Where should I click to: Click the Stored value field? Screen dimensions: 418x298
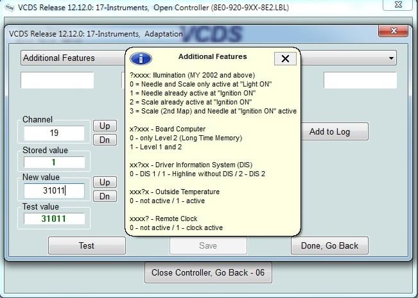click(54, 162)
